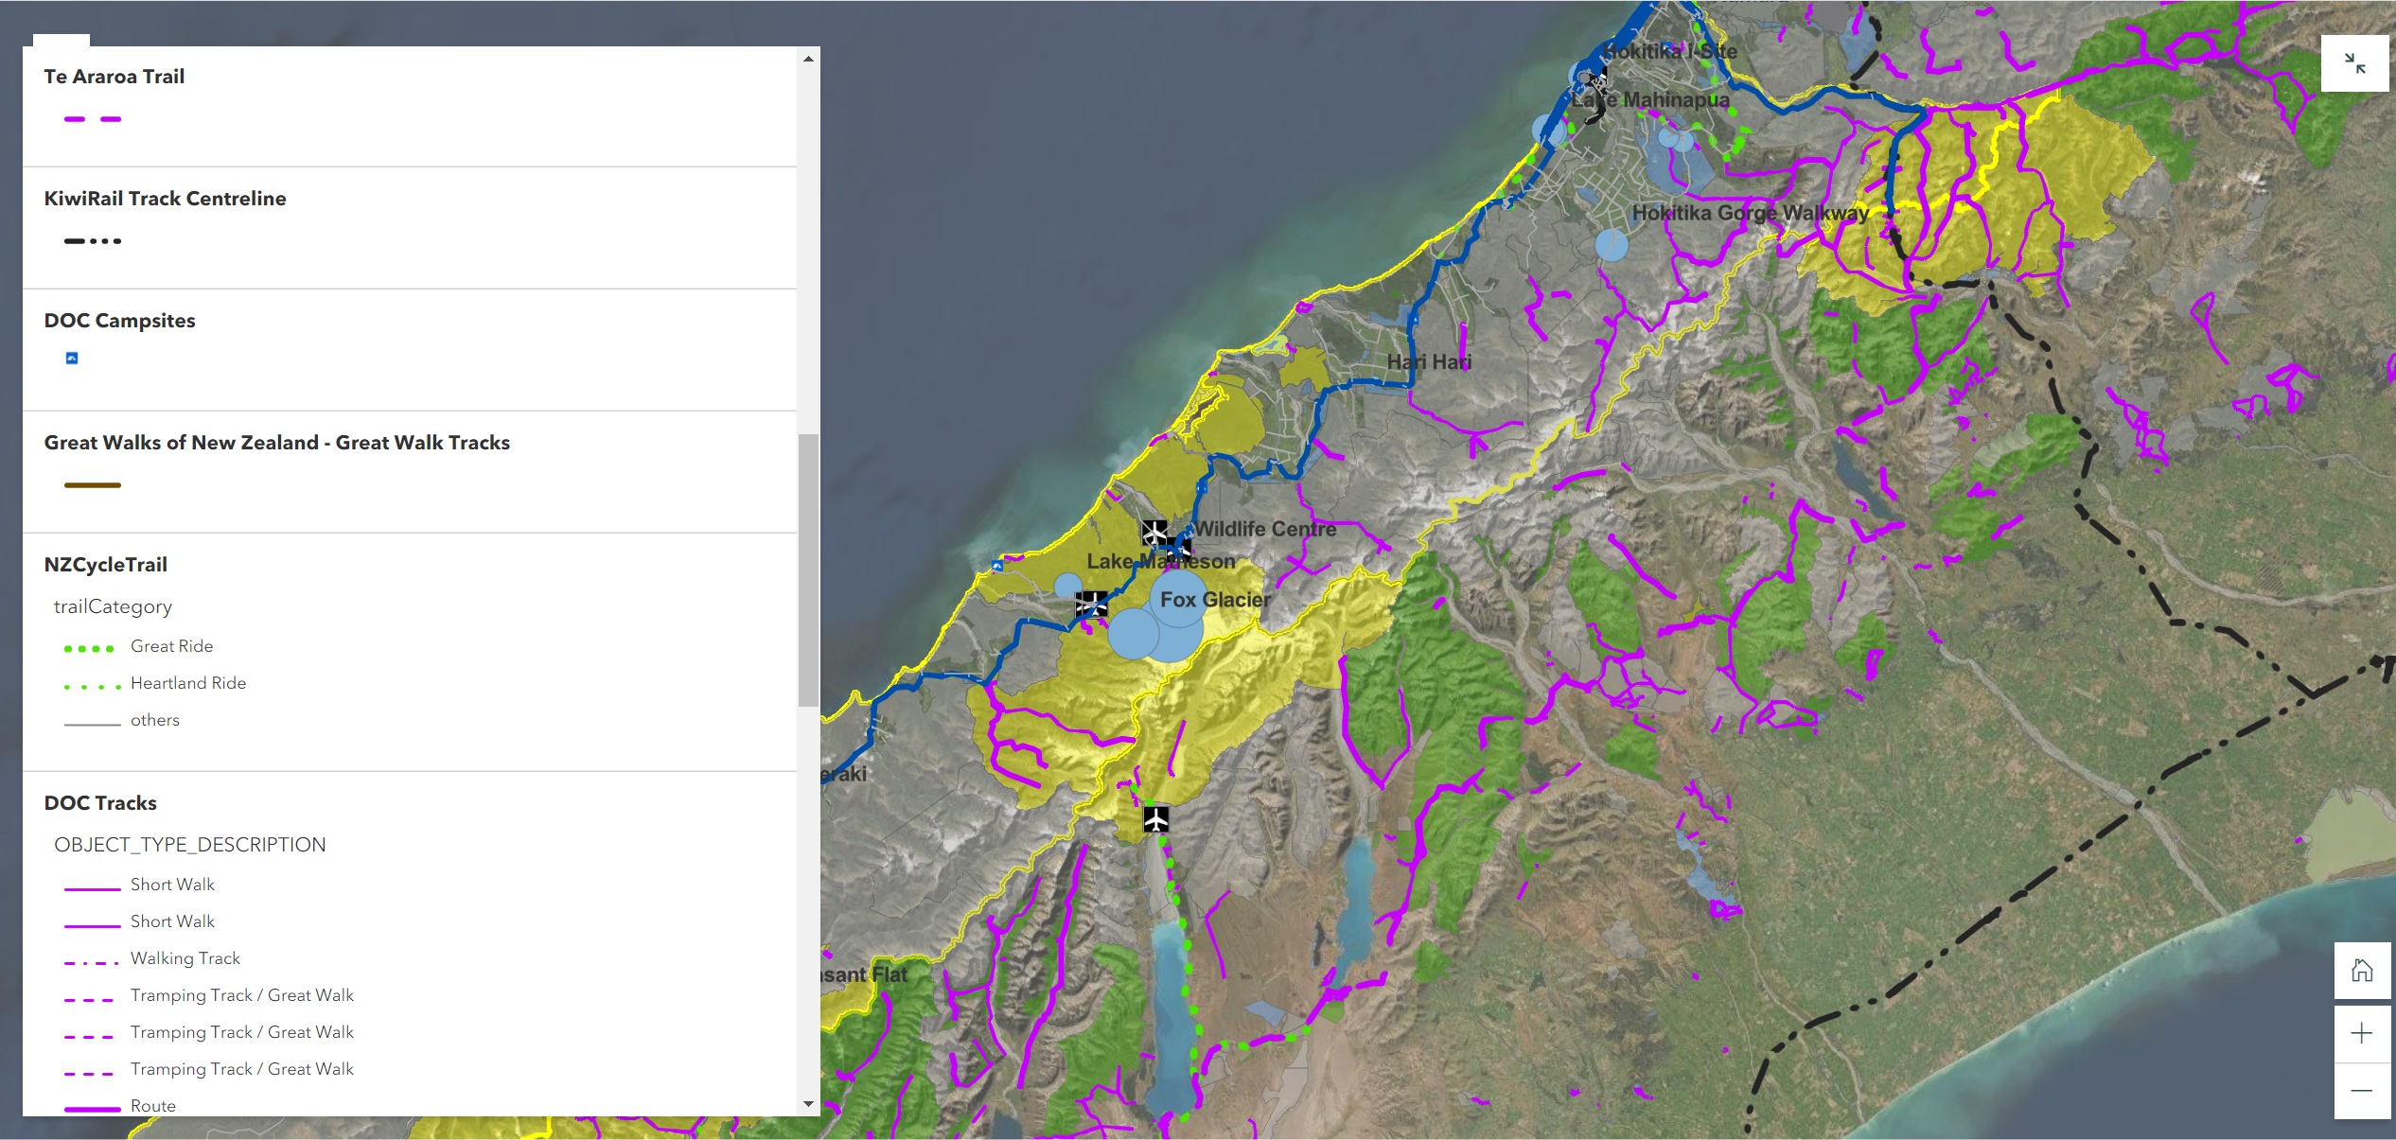This screenshot has height=1140, width=2396.
Task: Click the others legend label
Action: pyautogui.click(x=155, y=720)
